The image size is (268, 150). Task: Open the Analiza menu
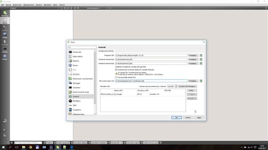tap(39, 5)
